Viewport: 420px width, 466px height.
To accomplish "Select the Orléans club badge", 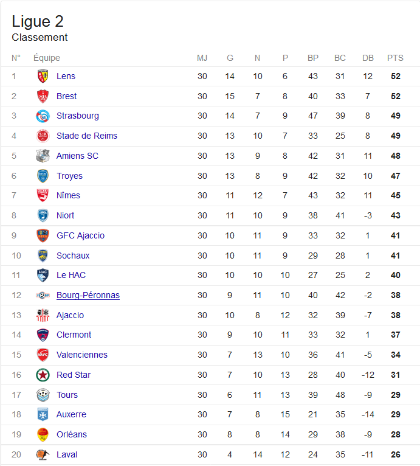I will point(43,434).
